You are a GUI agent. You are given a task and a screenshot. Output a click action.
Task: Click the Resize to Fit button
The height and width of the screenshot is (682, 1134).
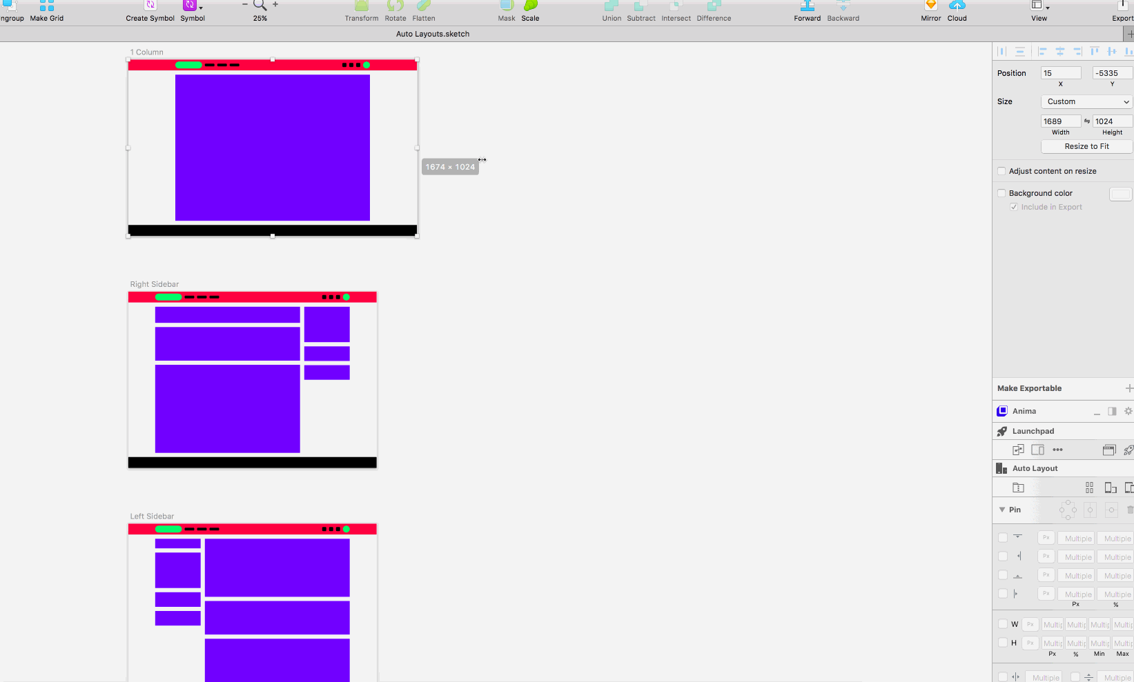coord(1087,146)
